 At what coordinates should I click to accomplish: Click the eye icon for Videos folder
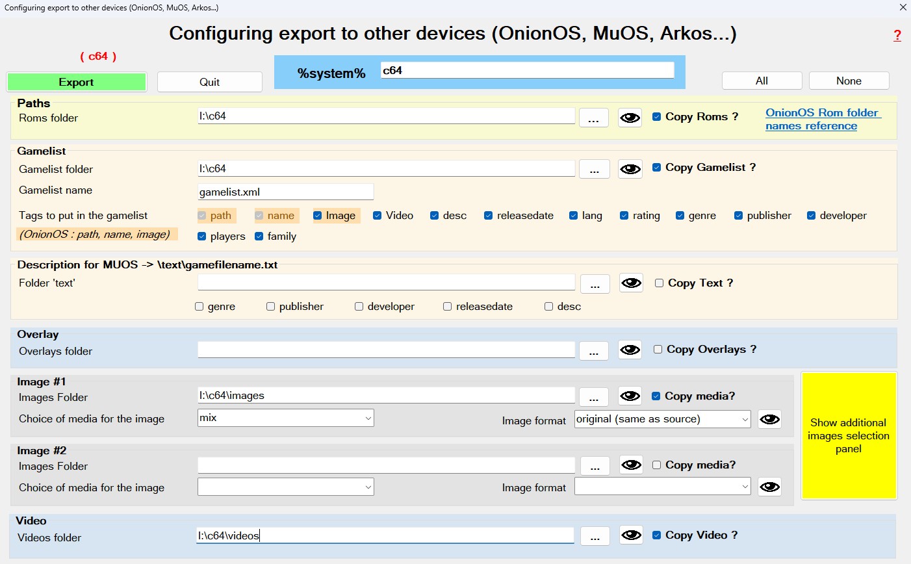[630, 535]
